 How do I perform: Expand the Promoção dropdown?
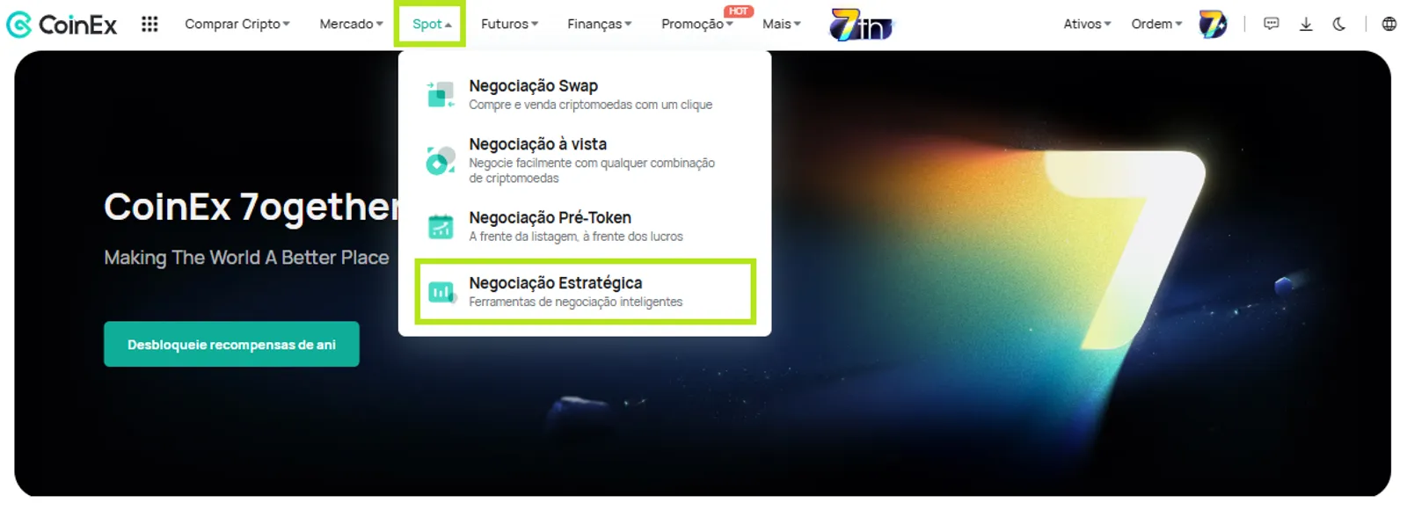pos(696,25)
